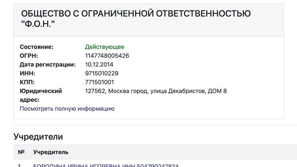Click the "Состояние:" label
The width and height of the screenshot is (297, 167).
point(36,47)
